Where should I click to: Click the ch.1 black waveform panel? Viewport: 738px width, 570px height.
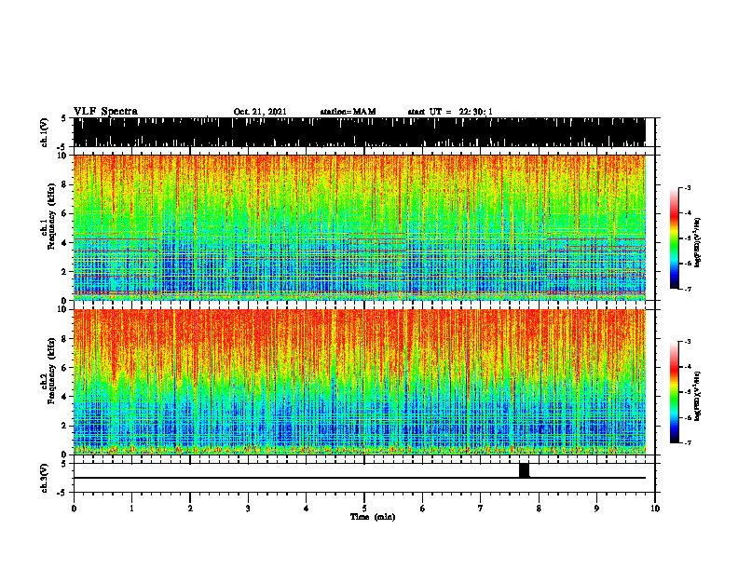(359, 132)
